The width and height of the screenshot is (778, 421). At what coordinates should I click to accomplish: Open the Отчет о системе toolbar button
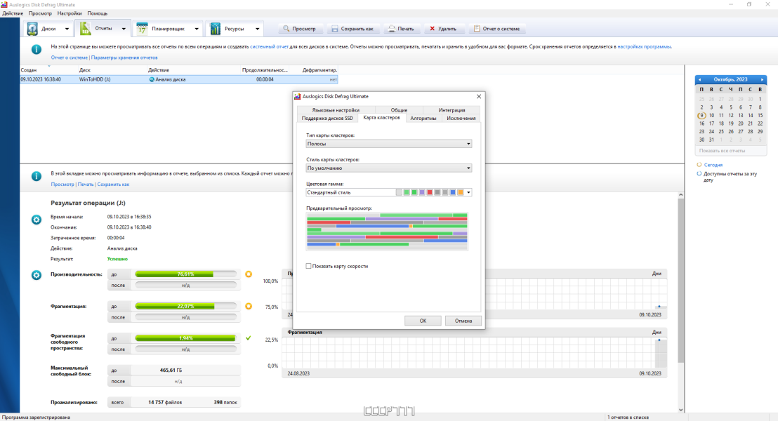pos(496,29)
